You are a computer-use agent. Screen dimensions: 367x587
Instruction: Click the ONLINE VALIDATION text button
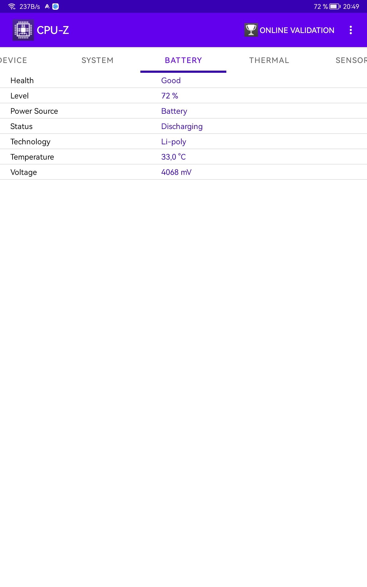click(297, 30)
